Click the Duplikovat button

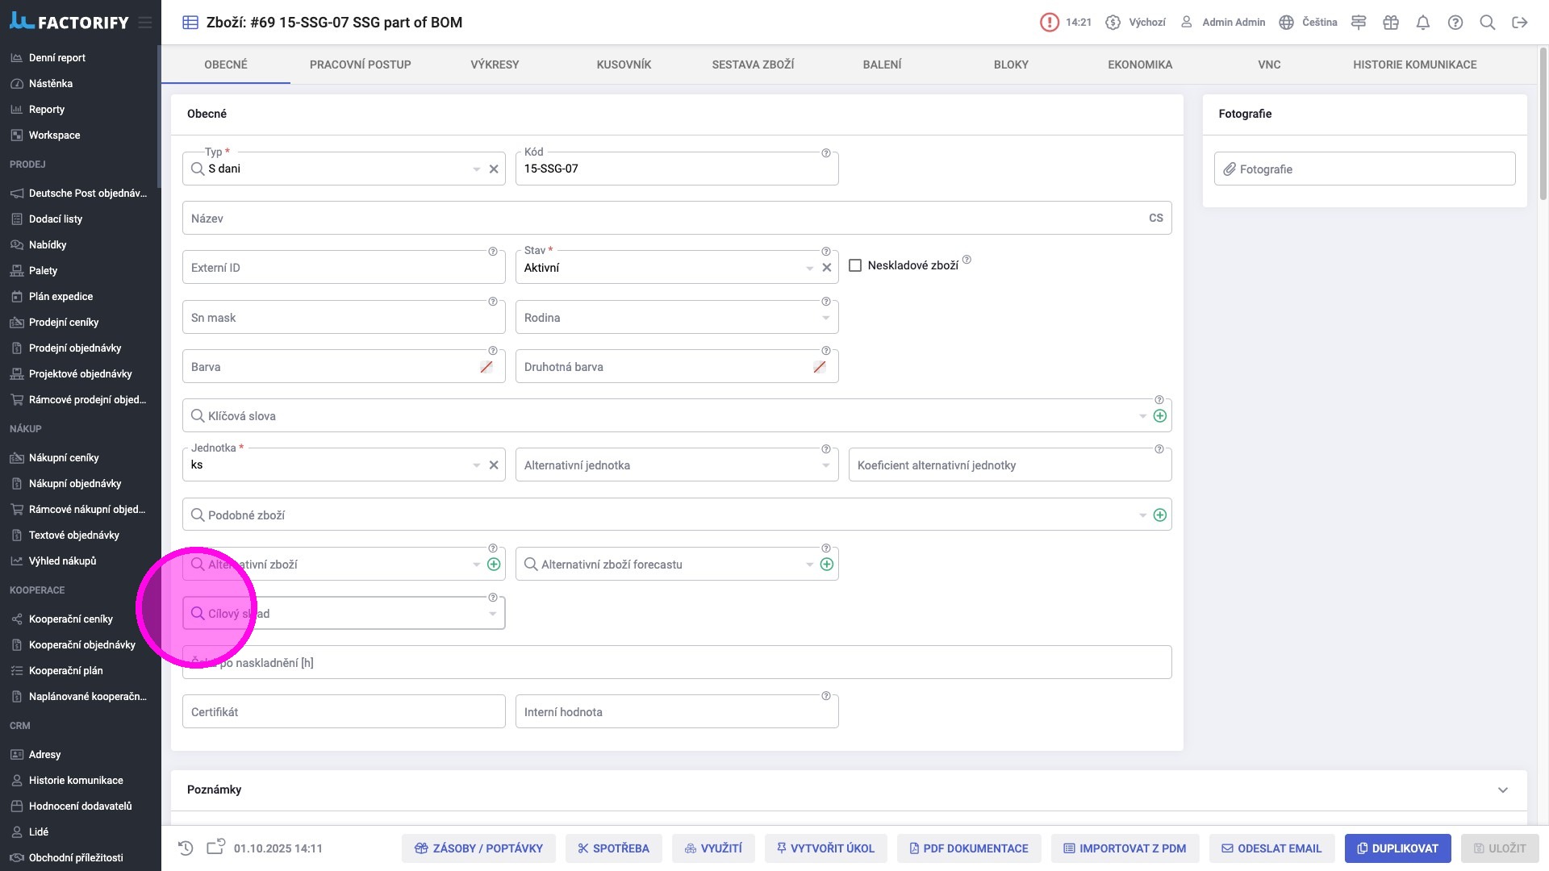pos(1397,848)
